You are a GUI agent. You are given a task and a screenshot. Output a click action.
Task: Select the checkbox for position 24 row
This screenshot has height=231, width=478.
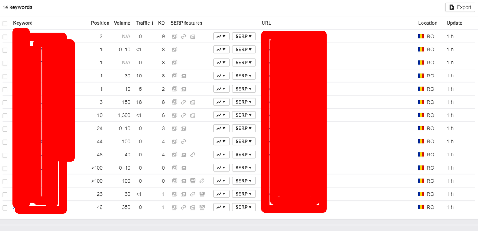(5, 129)
